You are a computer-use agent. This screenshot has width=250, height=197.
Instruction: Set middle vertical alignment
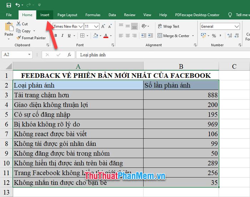coord(127,26)
